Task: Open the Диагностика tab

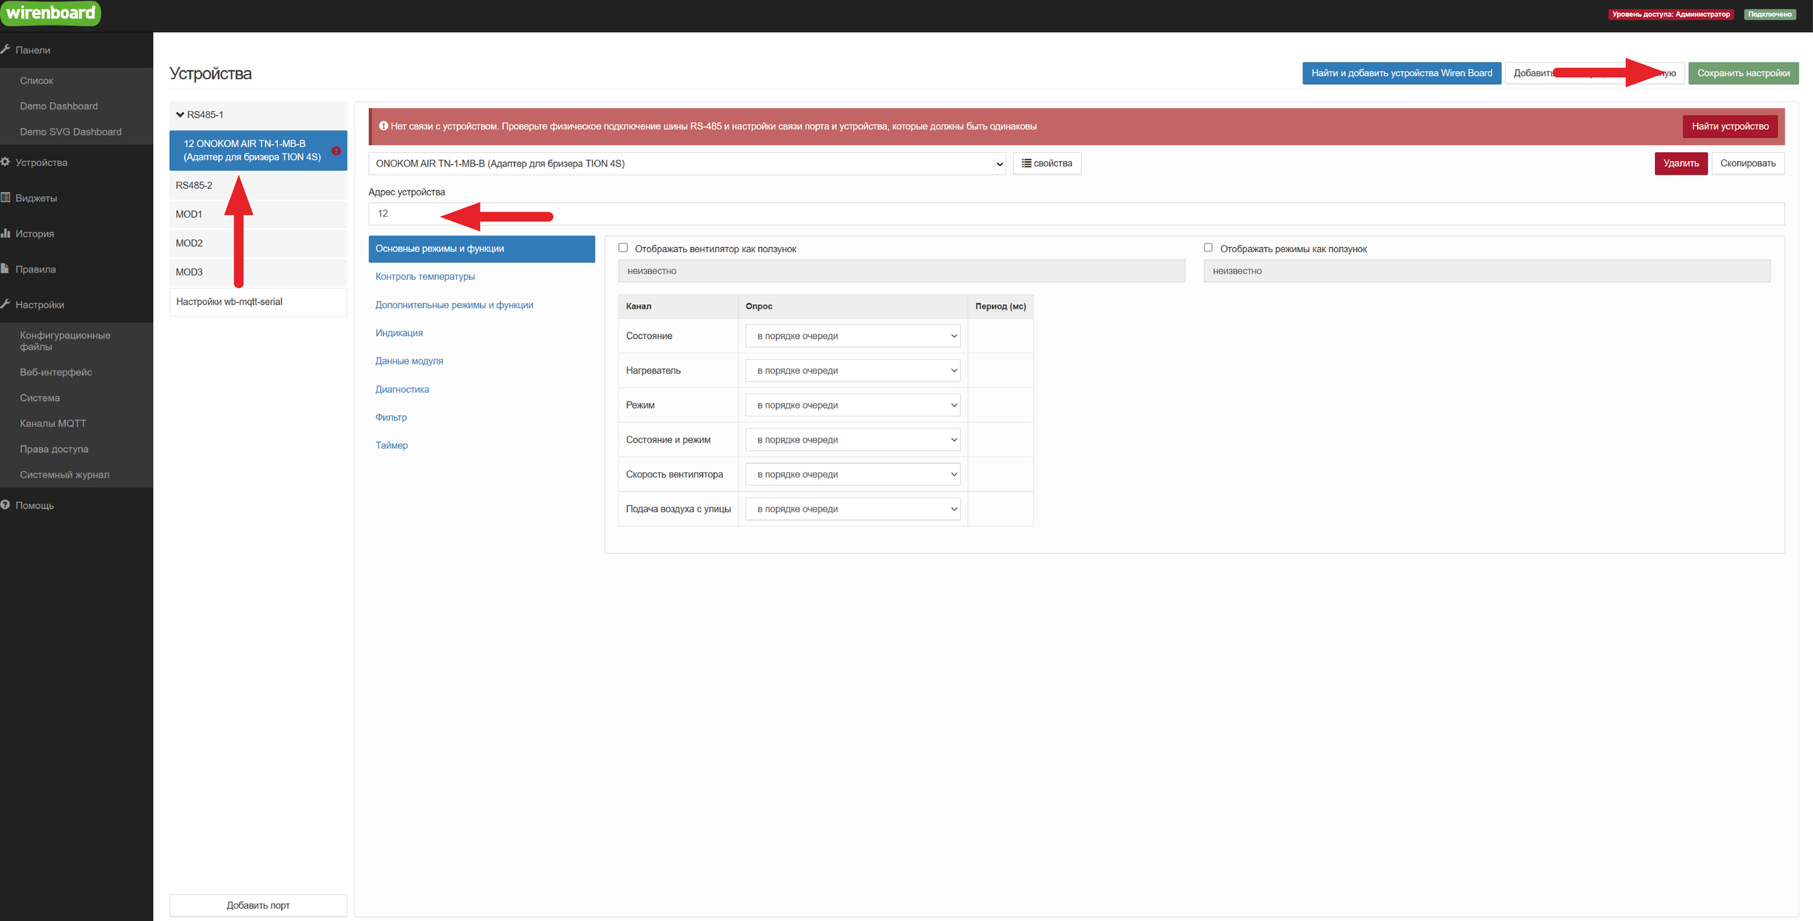Action: [402, 389]
